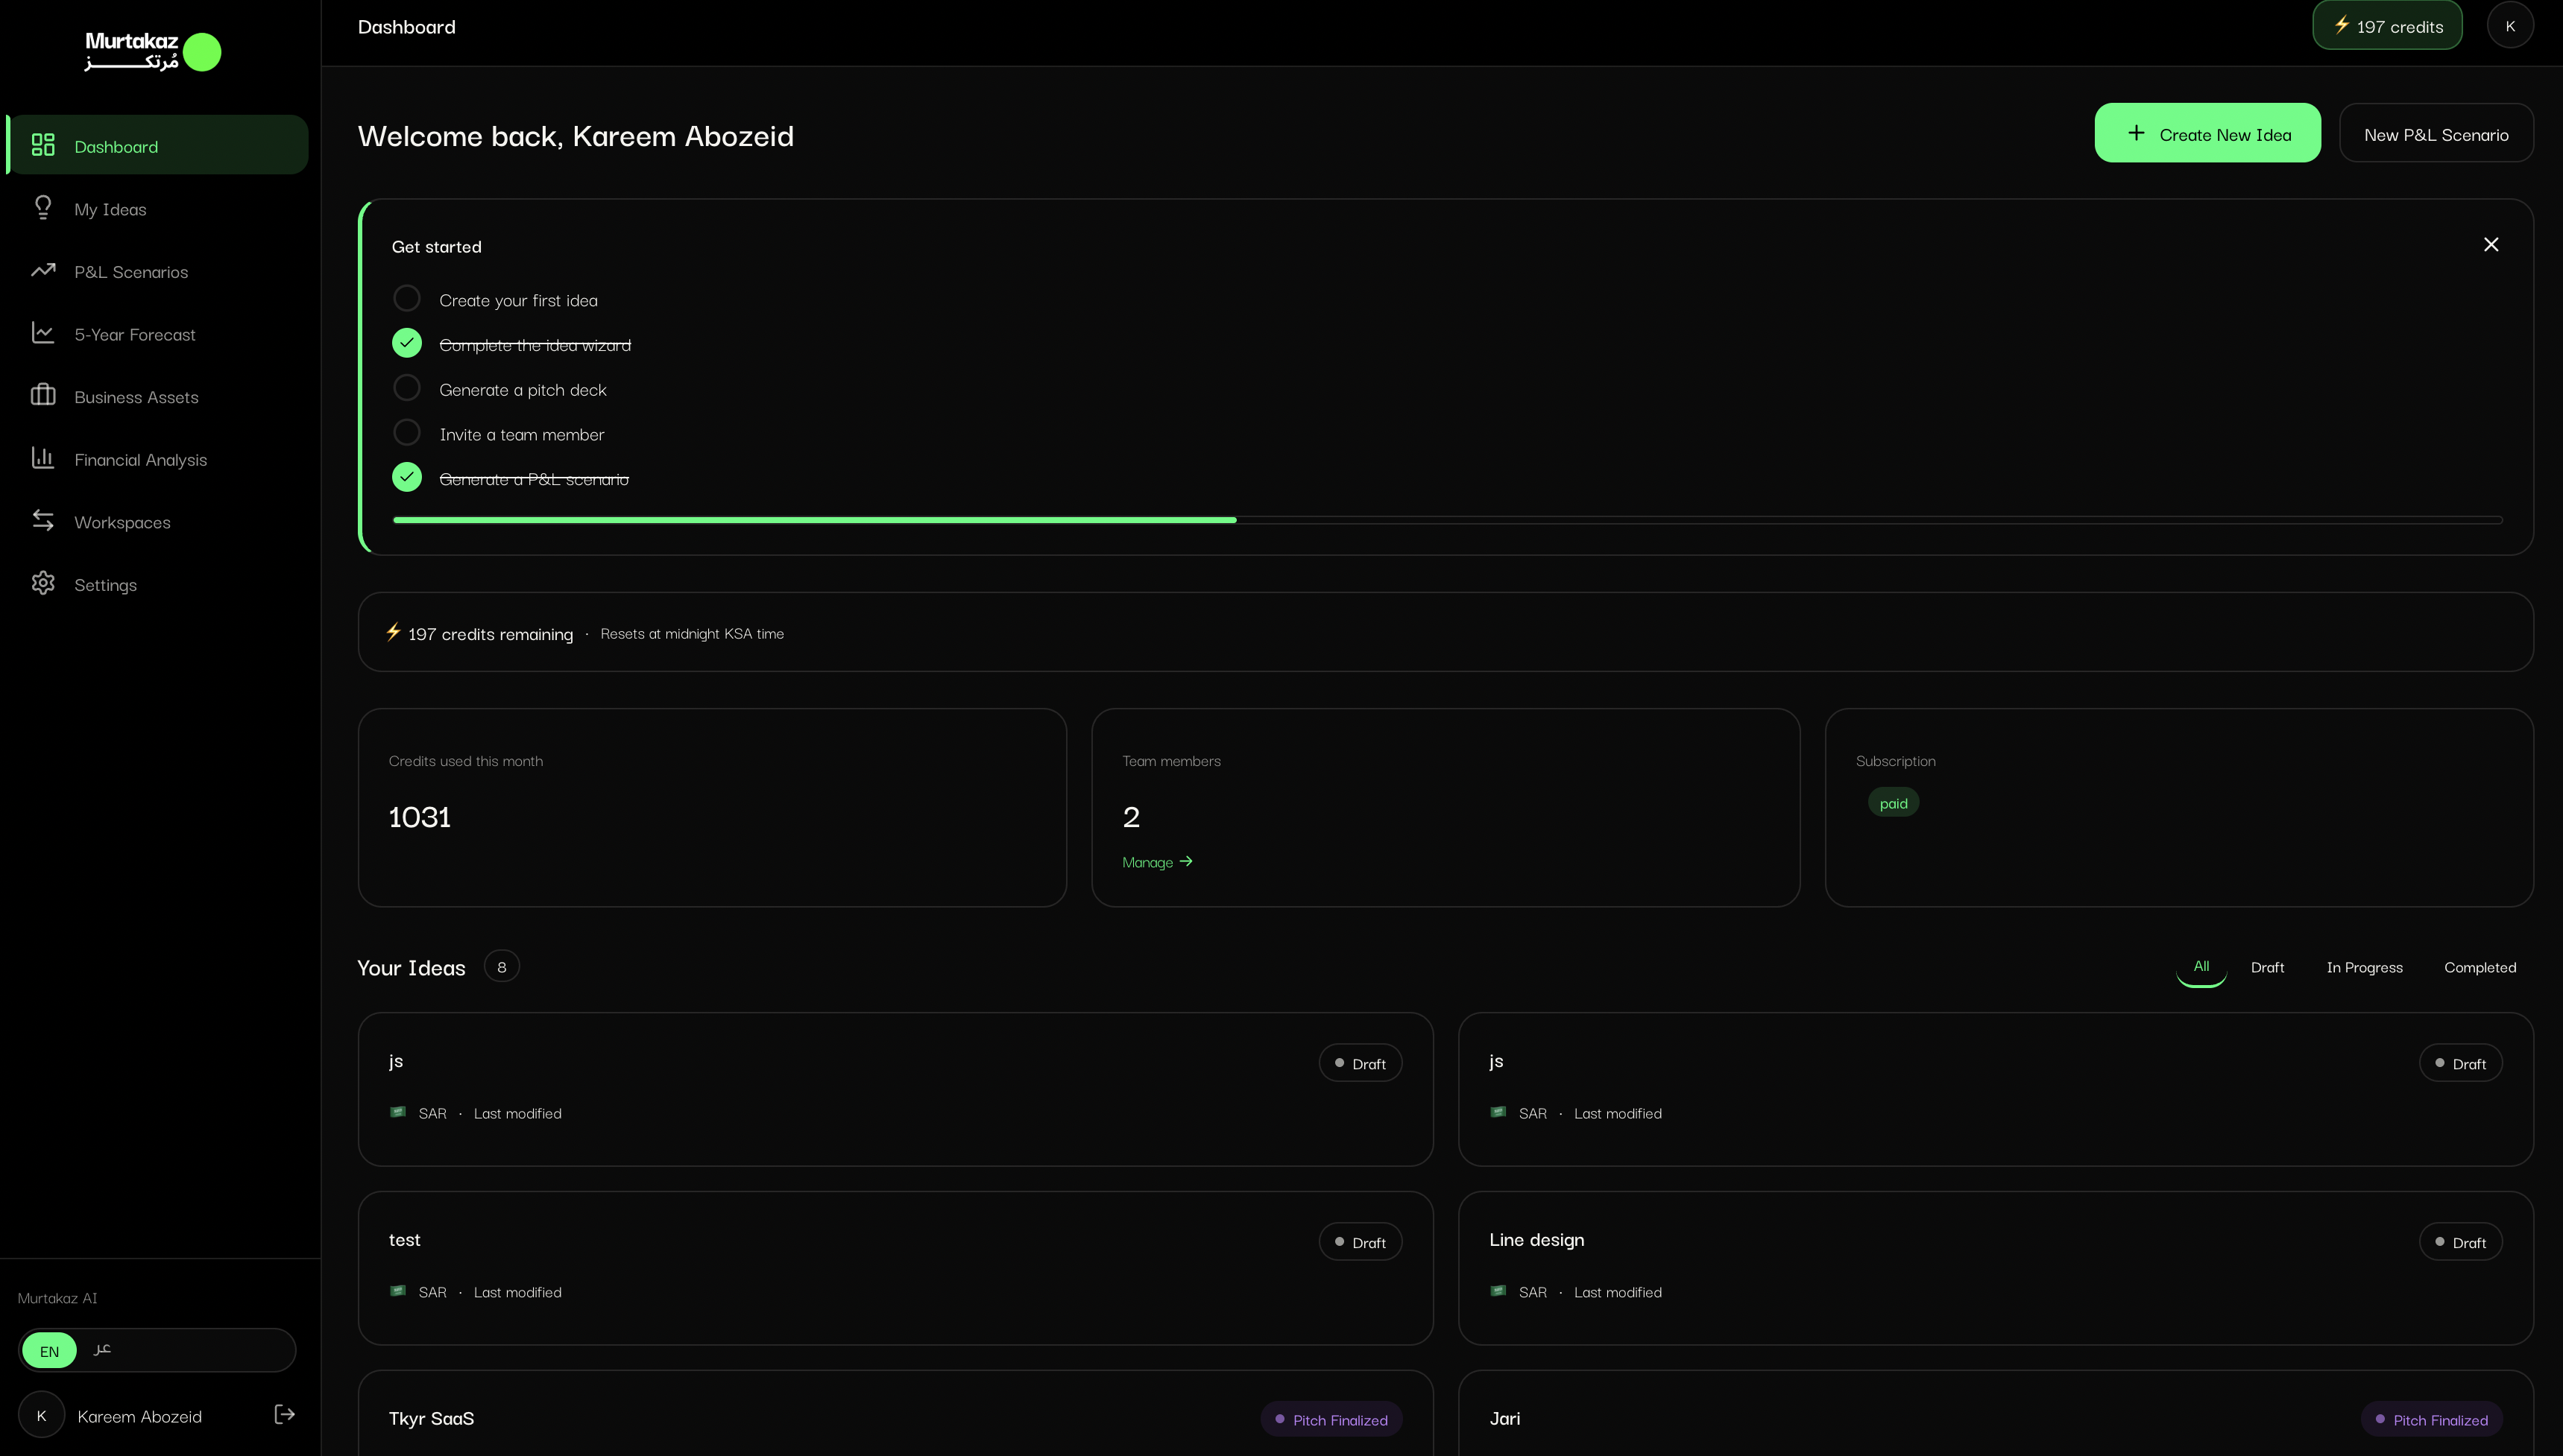The width and height of the screenshot is (2563, 1456).
Task: Filter ideas by the Draft tab
Action: (2267, 967)
